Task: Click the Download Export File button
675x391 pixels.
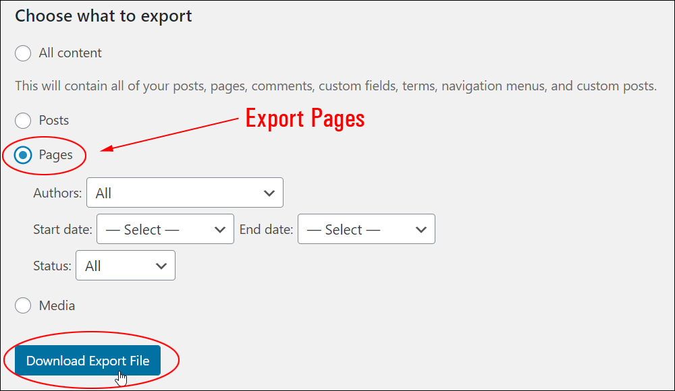Action: (x=88, y=361)
